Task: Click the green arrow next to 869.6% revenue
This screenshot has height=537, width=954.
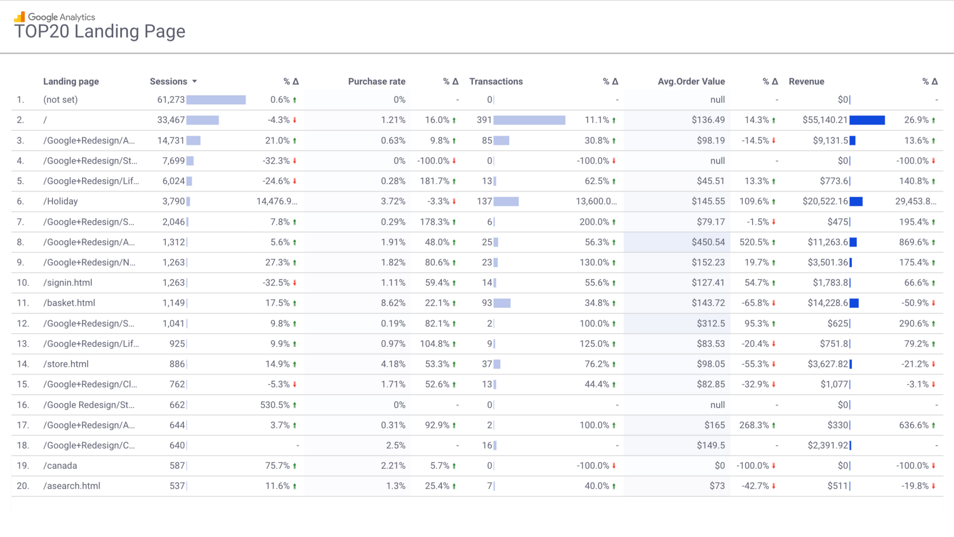Action: [933, 243]
